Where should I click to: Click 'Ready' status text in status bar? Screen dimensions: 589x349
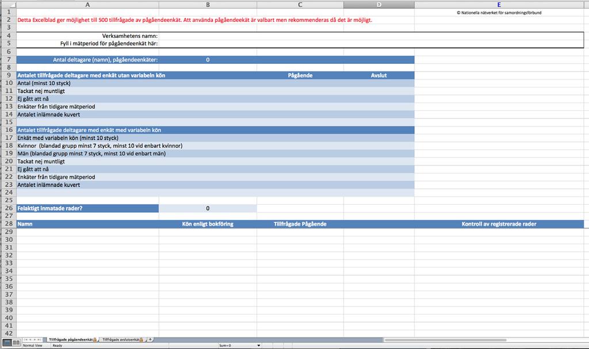(x=58, y=345)
